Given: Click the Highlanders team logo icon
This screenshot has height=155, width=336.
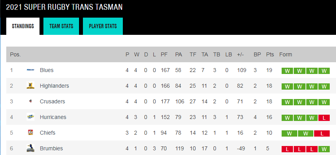Looking at the screenshot, I should (x=31, y=86).
